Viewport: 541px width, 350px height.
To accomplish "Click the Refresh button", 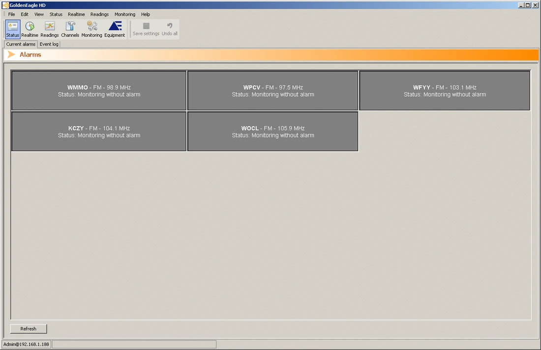I will tap(29, 329).
